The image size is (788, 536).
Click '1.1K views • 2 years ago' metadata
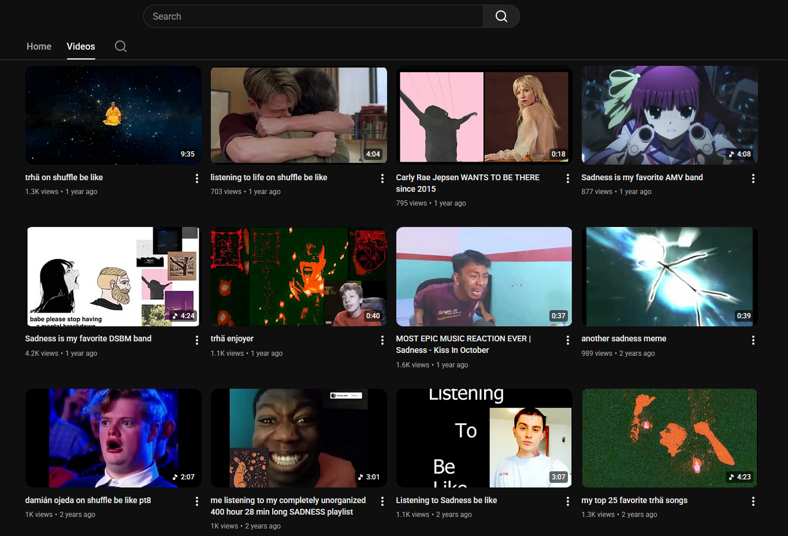434,515
